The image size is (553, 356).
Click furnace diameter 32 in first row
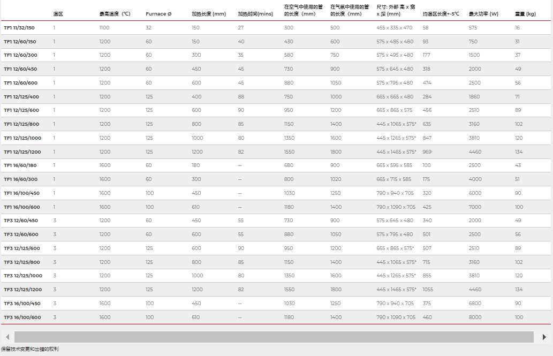click(148, 27)
